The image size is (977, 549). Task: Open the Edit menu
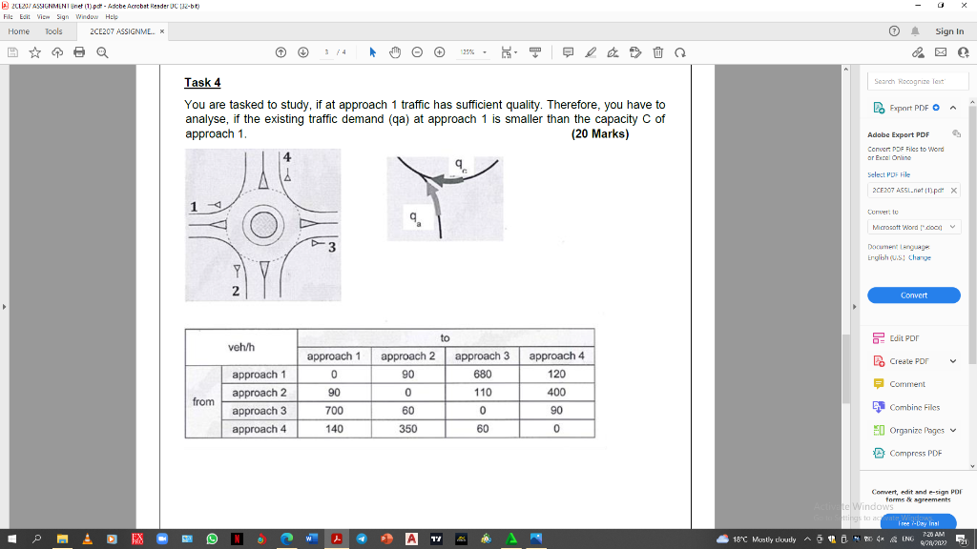(25, 17)
